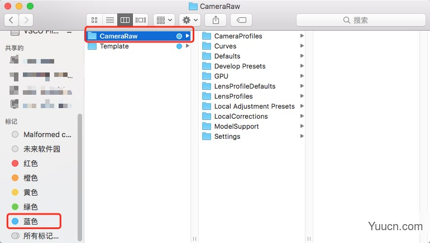Open the LensProfileDefaults folder
430x243 pixels.
pyautogui.click(x=253, y=86)
